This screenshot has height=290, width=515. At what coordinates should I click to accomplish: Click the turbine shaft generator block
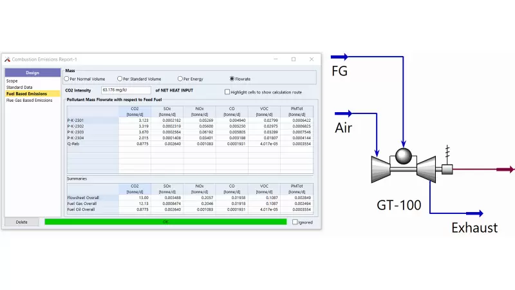pyautogui.click(x=445, y=169)
